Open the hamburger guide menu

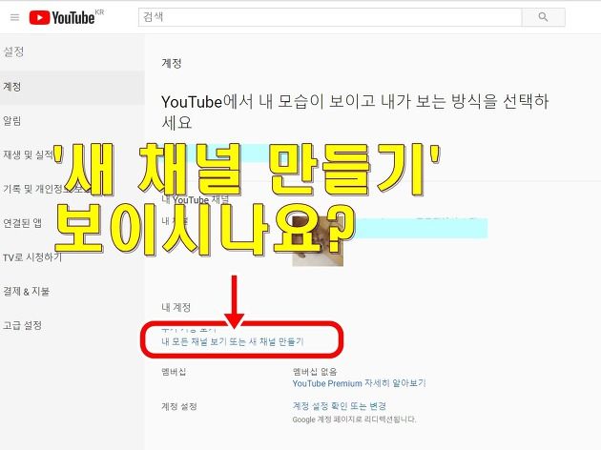(x=14, y=17)
